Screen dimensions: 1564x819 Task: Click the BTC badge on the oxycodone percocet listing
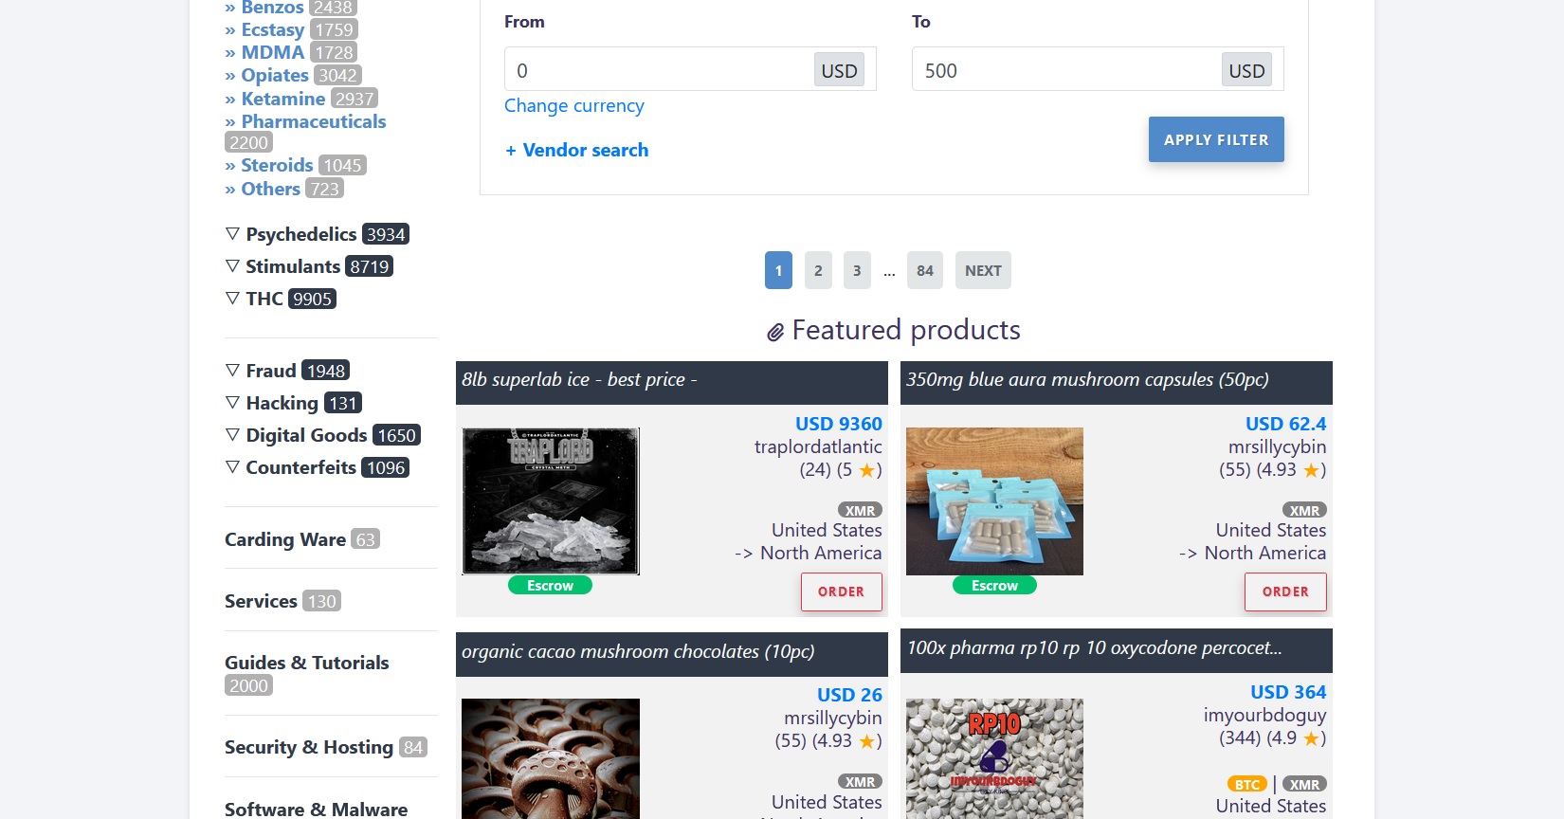(x=1247, y=784)
